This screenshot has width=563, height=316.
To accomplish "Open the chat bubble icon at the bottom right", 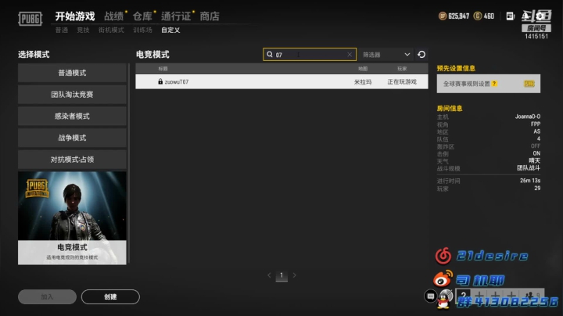I will [x=430, y=296].
